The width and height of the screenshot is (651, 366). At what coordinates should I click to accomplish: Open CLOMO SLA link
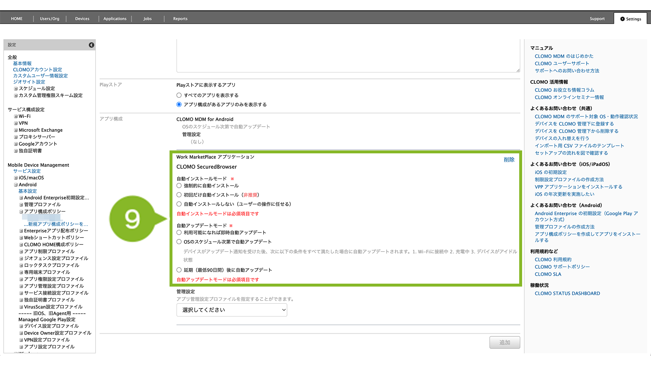coord(548,274)
